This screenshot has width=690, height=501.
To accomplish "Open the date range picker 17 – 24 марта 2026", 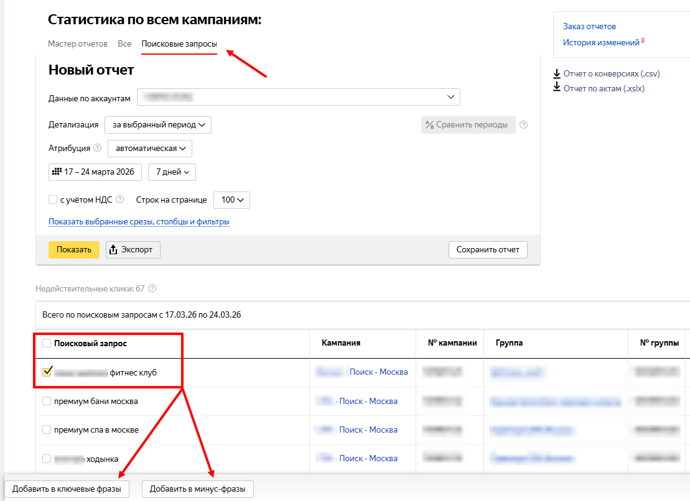I will 95,172.
